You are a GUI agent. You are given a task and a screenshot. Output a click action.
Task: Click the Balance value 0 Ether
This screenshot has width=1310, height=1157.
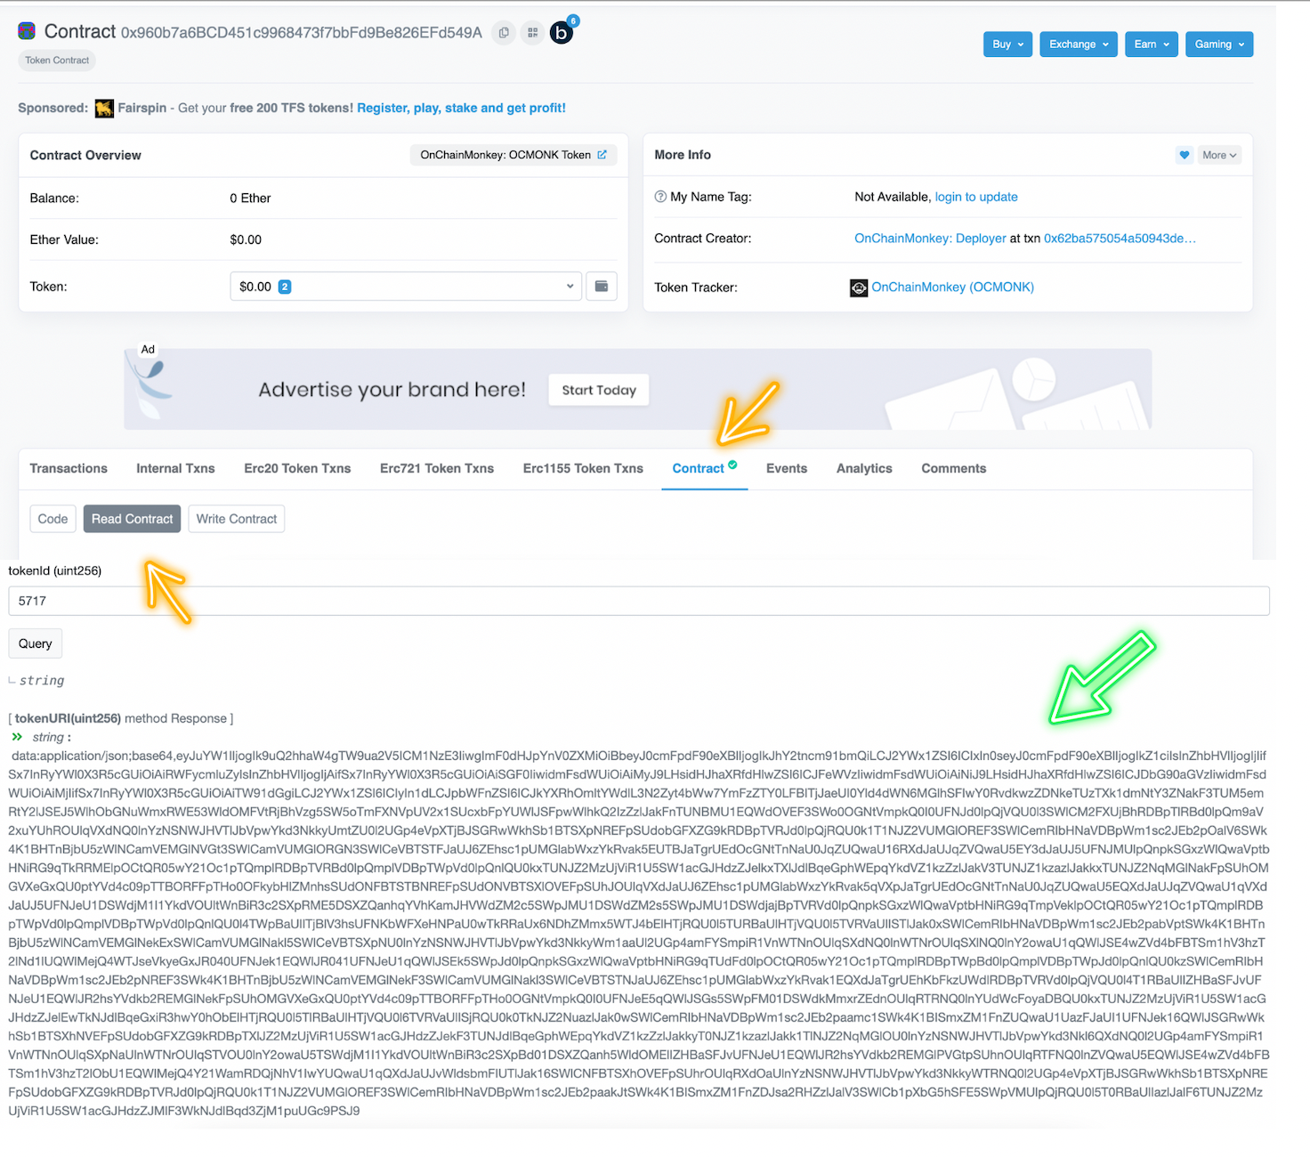pyautogui.click(x=250, y=198)
